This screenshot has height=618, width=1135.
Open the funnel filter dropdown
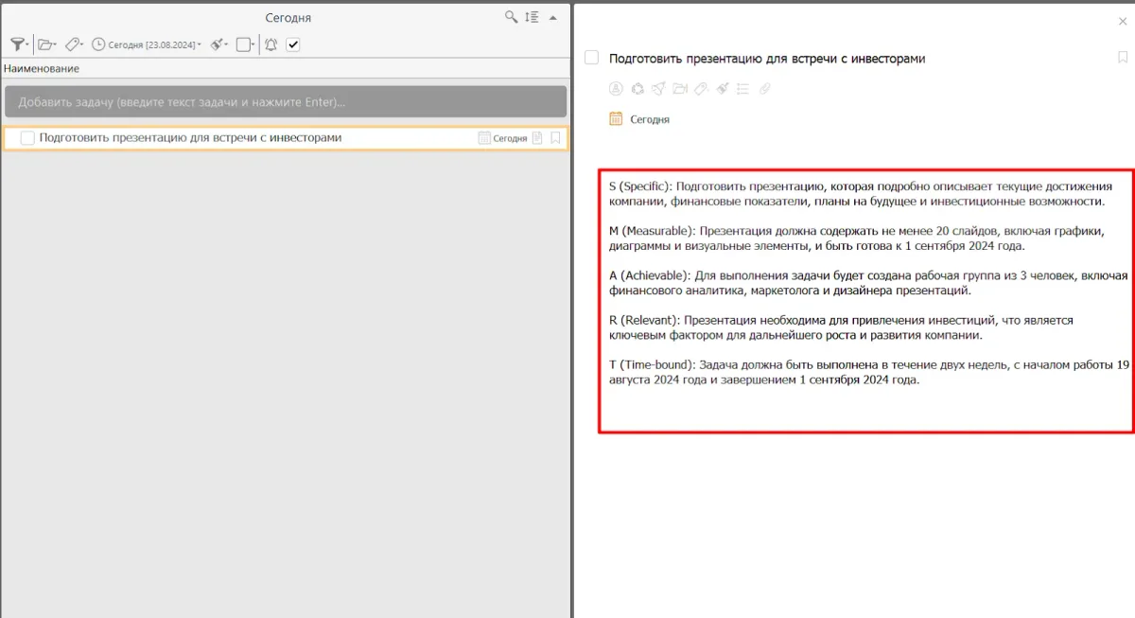click(18, 44)
